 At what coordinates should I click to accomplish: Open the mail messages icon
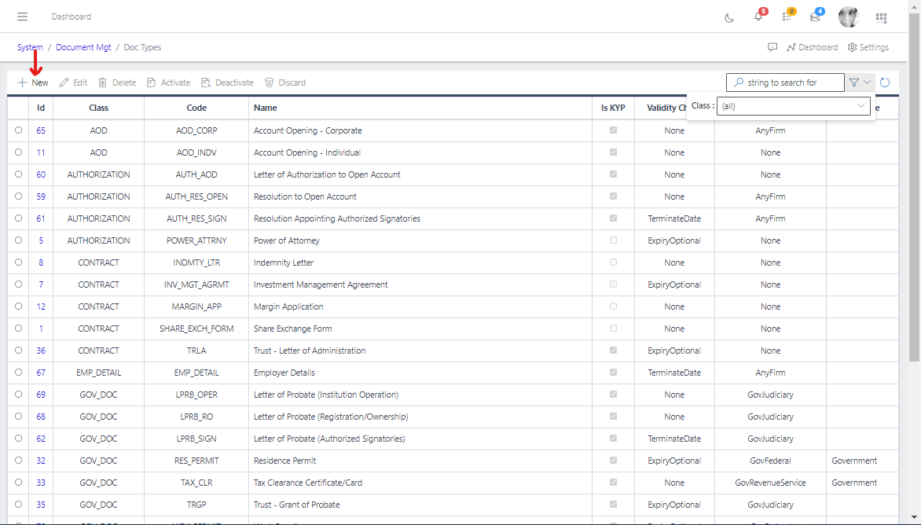coord(815,17)
